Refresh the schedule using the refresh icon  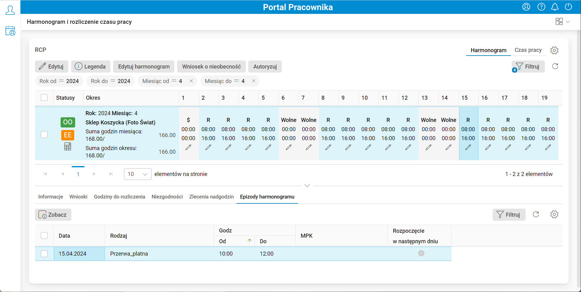click(x=555, y=66)
